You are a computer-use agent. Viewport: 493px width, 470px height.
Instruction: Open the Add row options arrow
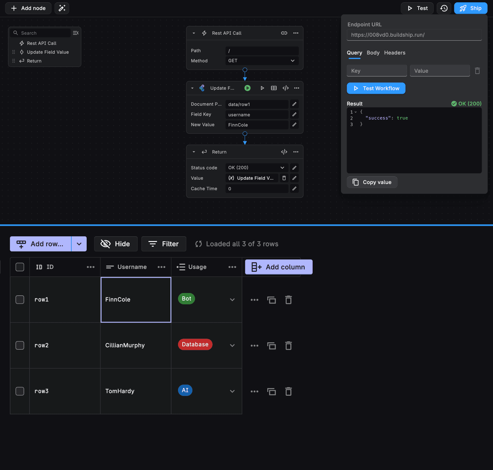pos(79,244)
